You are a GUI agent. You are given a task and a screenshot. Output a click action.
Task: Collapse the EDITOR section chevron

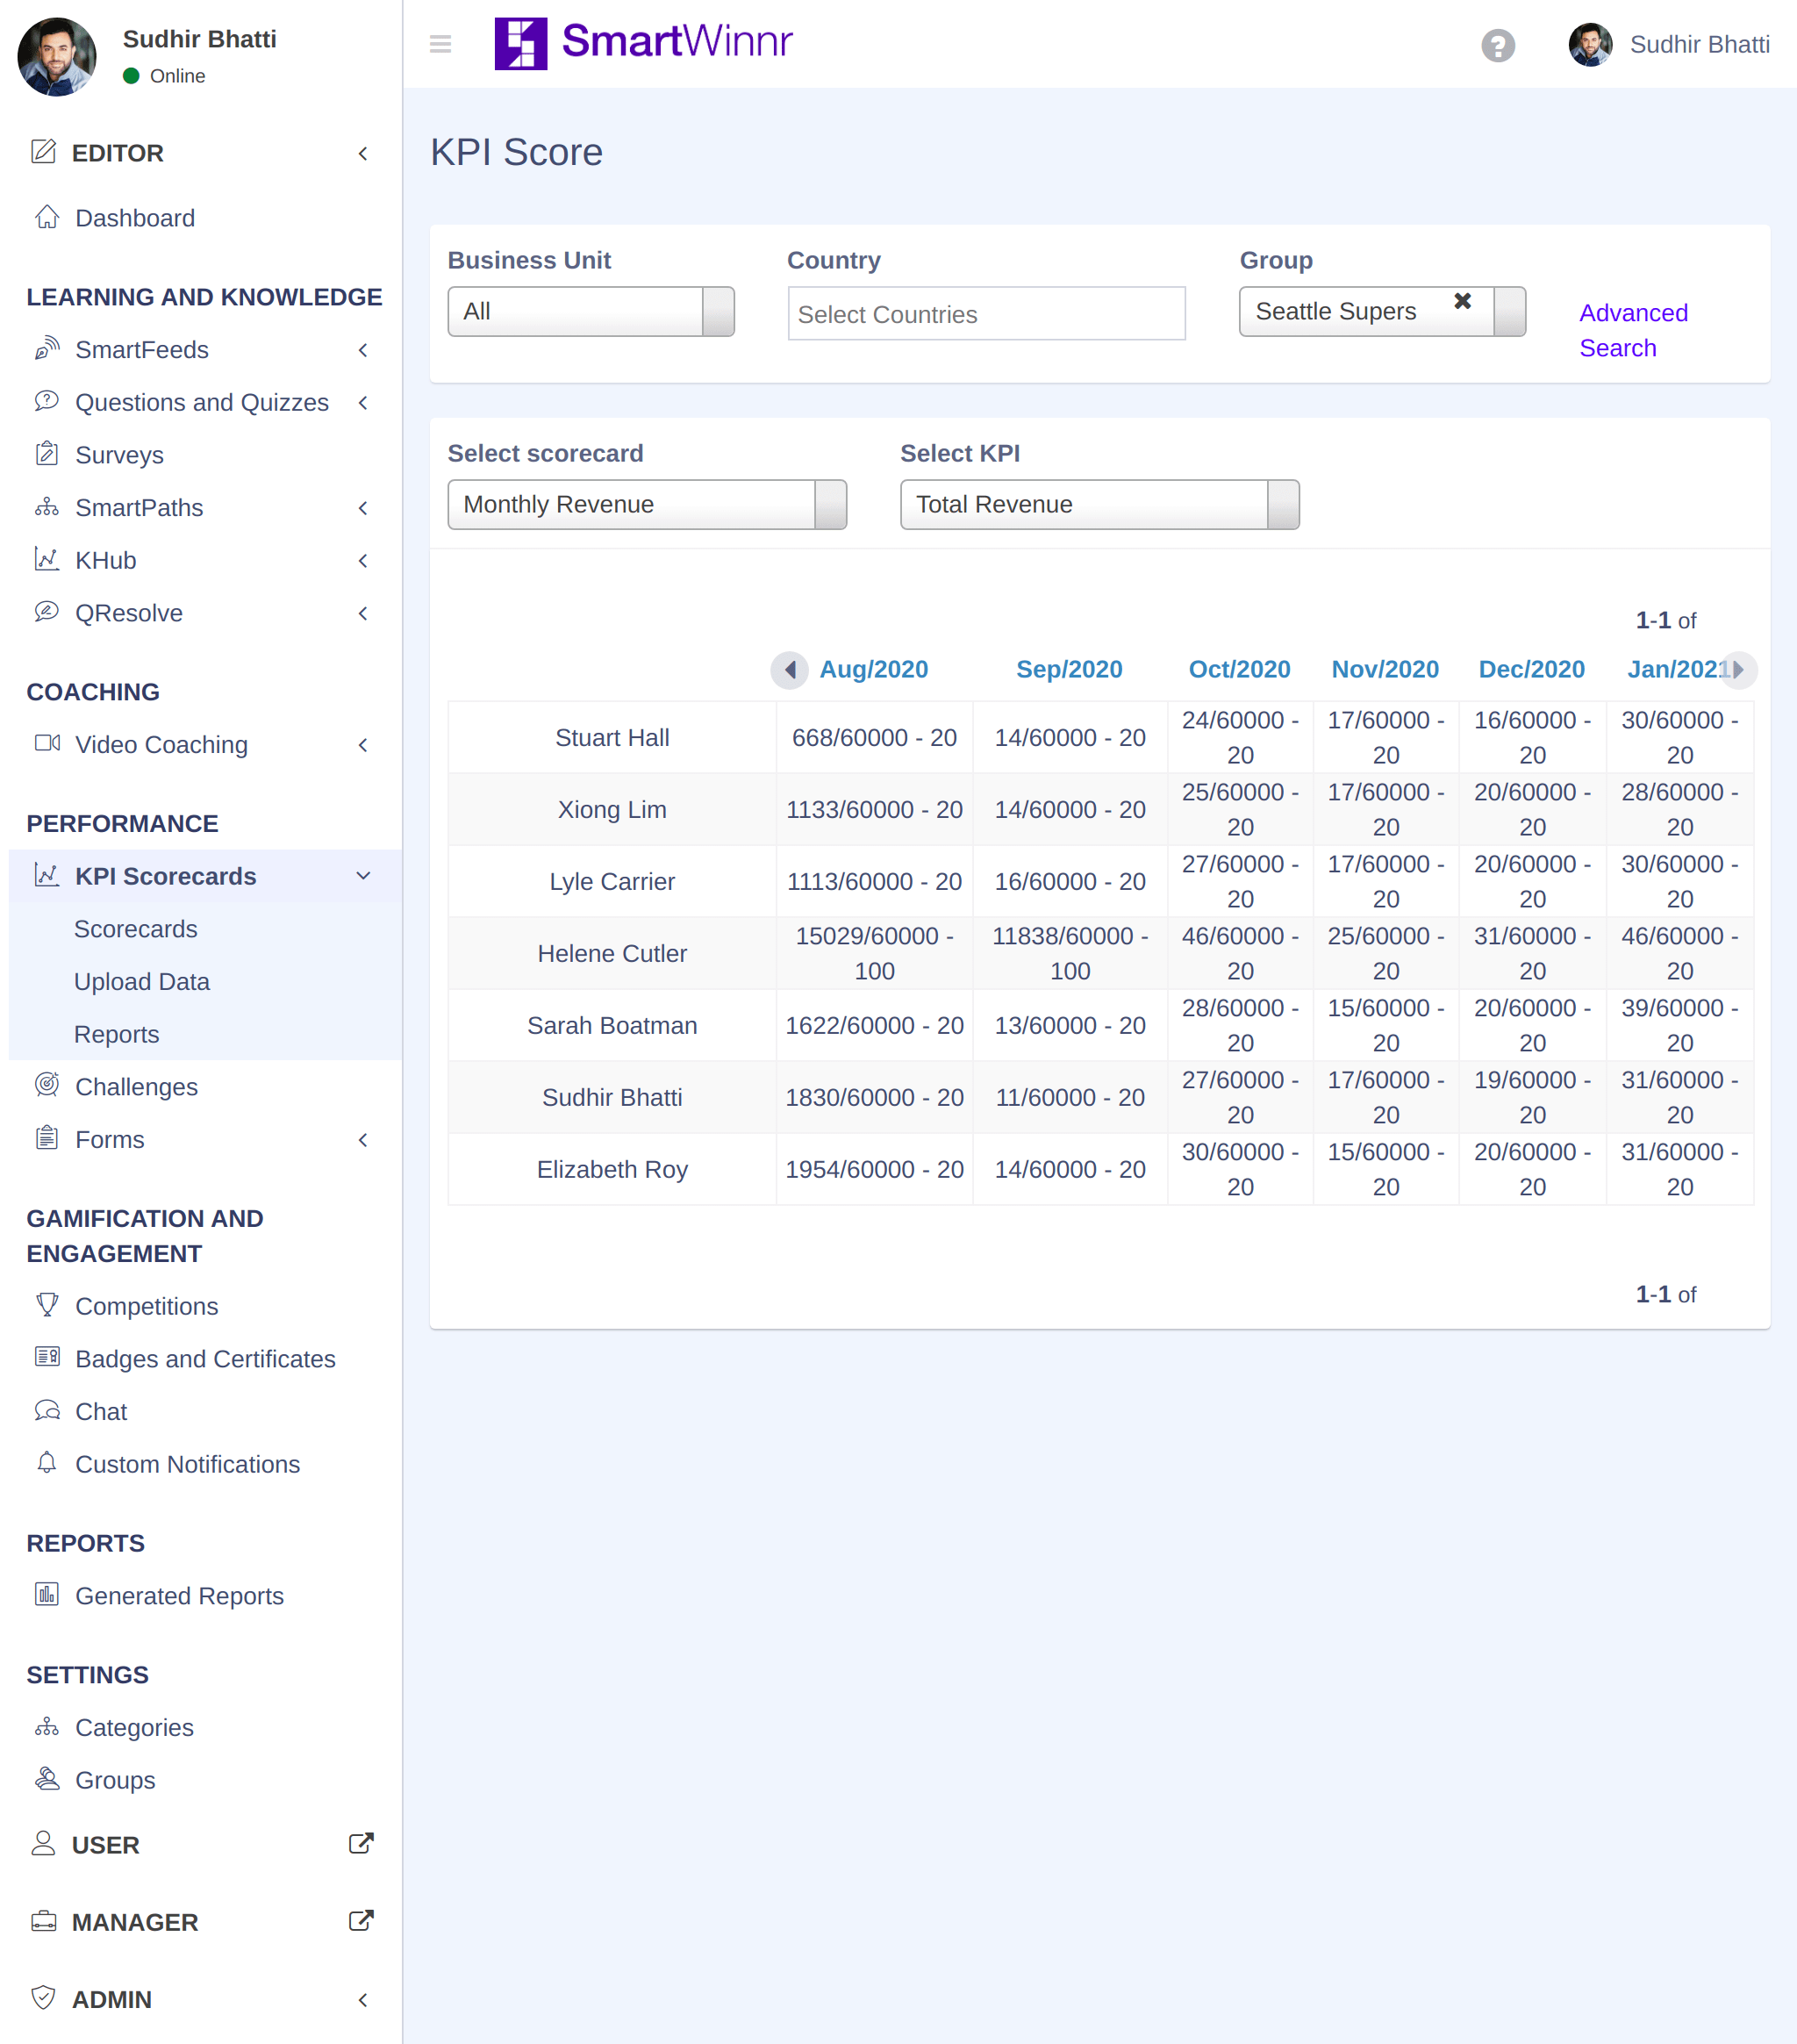pos(363,153)
